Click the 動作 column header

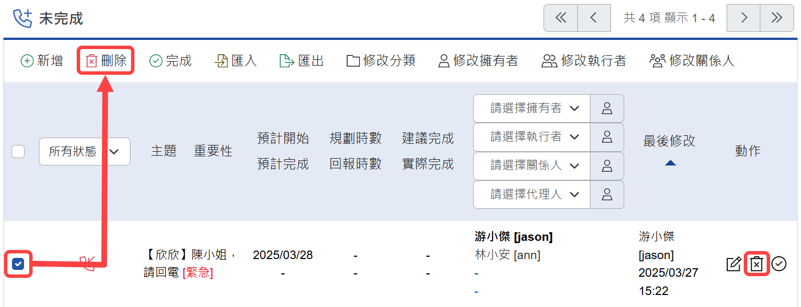click(x=748, y=151)
